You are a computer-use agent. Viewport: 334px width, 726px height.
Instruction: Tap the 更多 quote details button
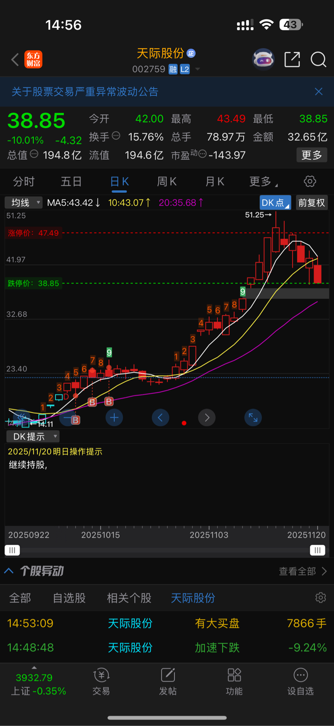pyautogui.click(x=312, y=155)
